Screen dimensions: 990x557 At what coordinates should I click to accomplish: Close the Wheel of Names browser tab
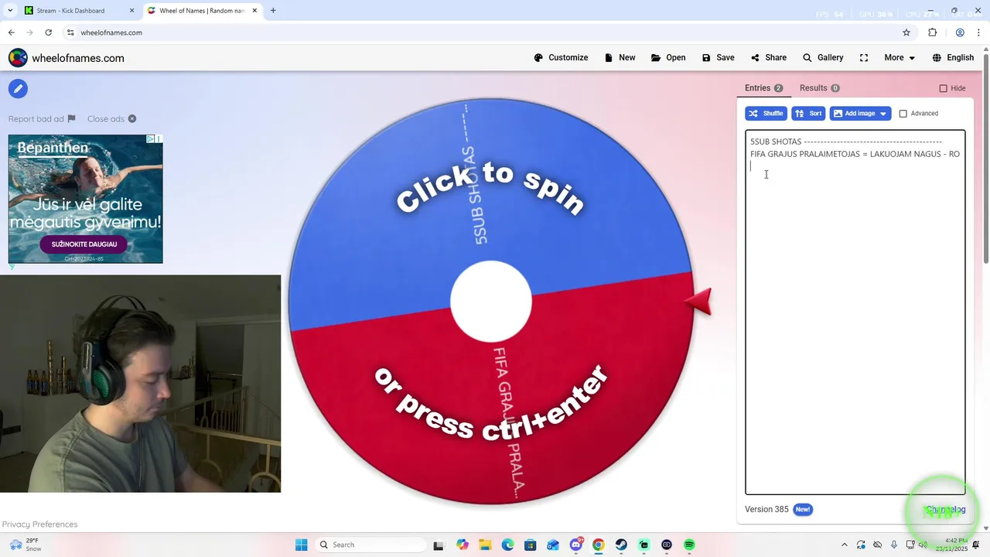(254, 11)
